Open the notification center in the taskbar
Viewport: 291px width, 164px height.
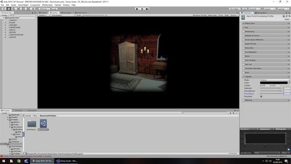coord(286,161)
